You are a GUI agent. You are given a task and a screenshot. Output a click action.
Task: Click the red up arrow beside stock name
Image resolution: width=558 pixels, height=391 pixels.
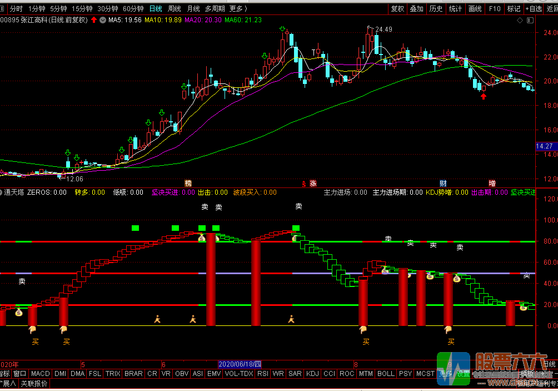pyautogui.click(x=94, y=20)
